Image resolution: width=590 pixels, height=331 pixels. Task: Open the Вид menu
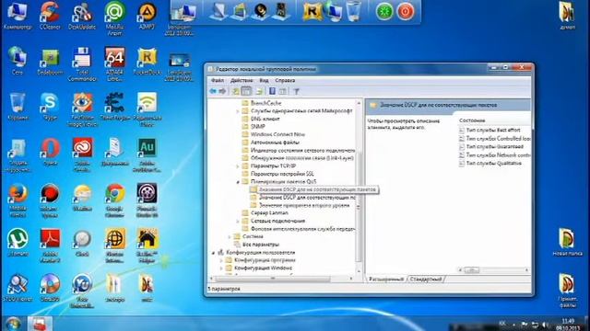coord(264,81)
